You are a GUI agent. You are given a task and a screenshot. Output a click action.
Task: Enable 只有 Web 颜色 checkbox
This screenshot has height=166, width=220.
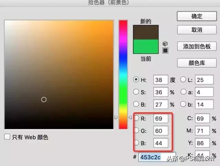point(7,137)
